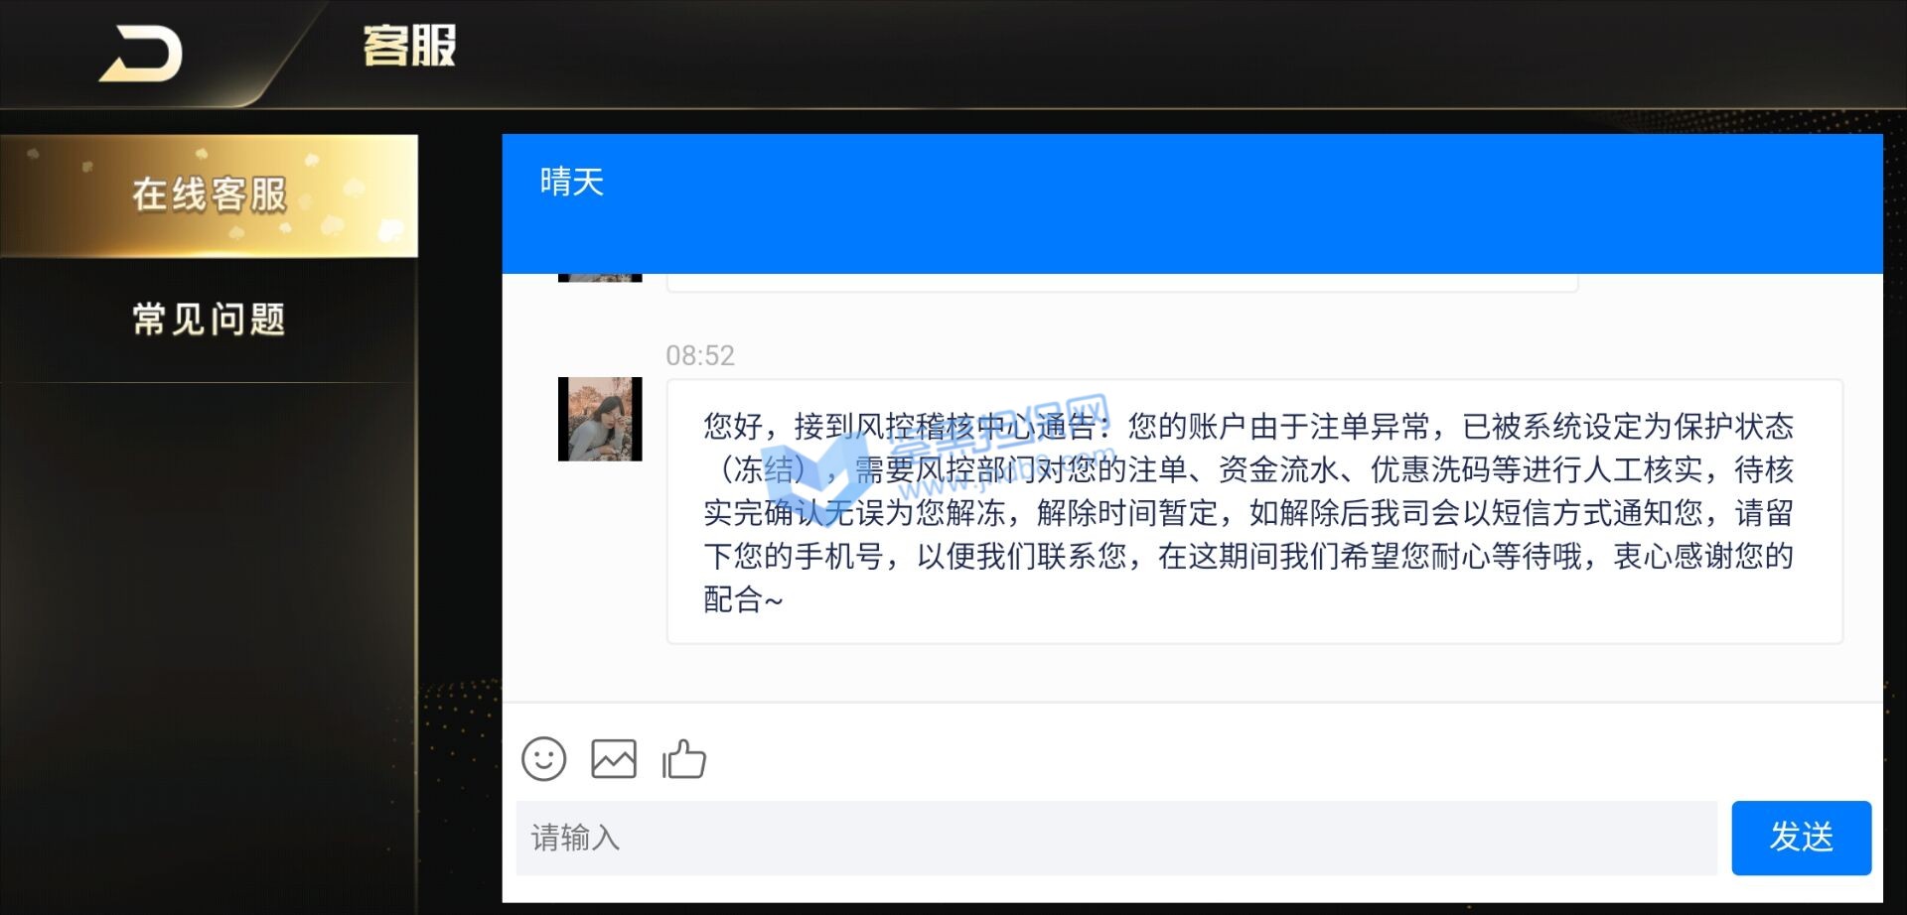The image size is (1907, 915).
Task: Tap the partially hidden avatar at chat top
Action: (x=600, y=278)
